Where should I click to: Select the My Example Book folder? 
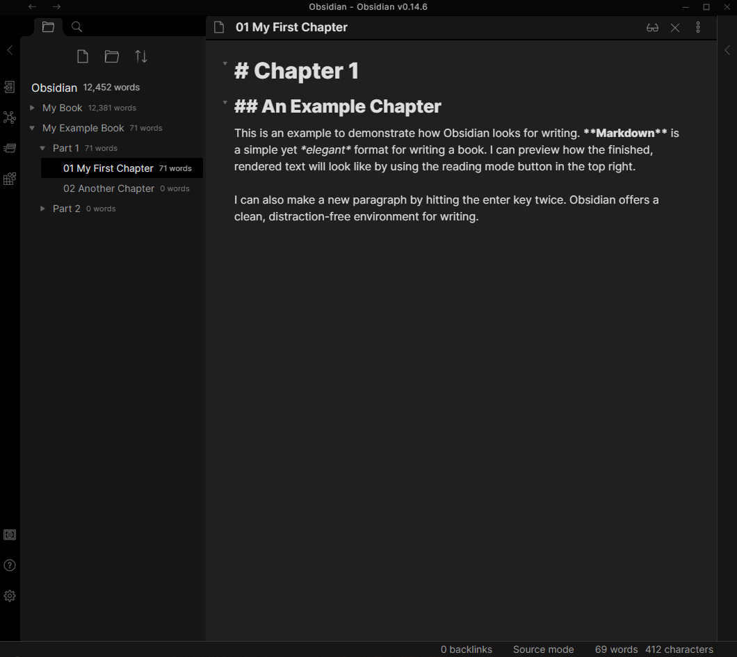(83, 128)
